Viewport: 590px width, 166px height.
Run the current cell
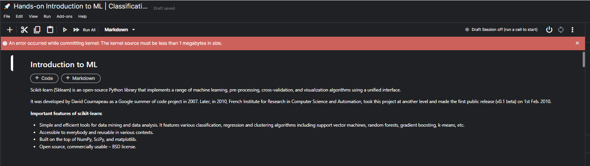click(65, 30)
